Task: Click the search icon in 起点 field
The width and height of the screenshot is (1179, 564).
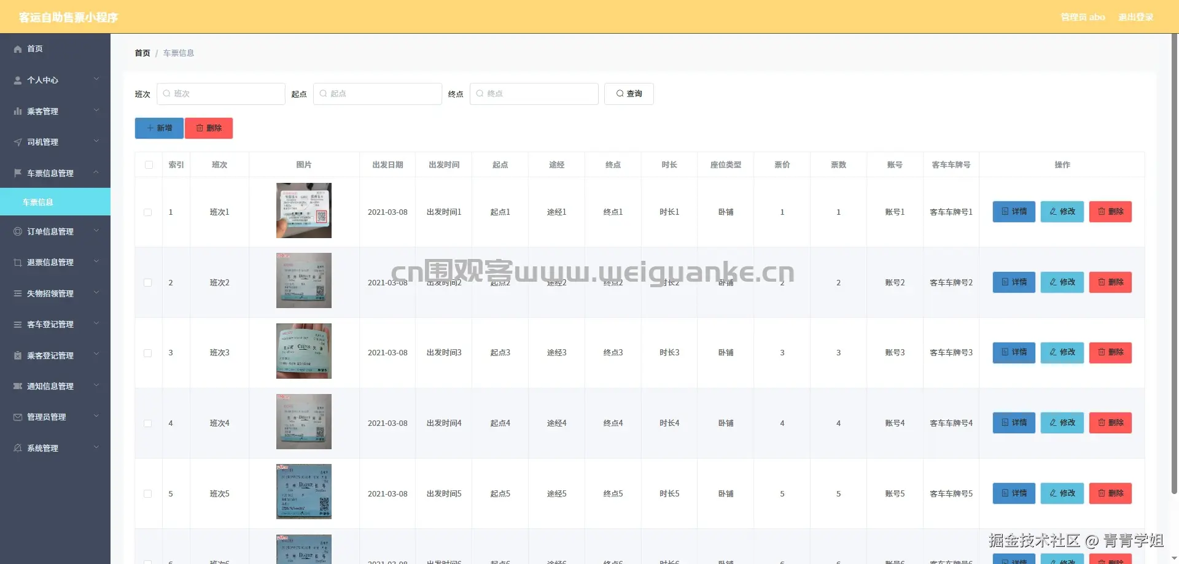Action: [323, 94]
